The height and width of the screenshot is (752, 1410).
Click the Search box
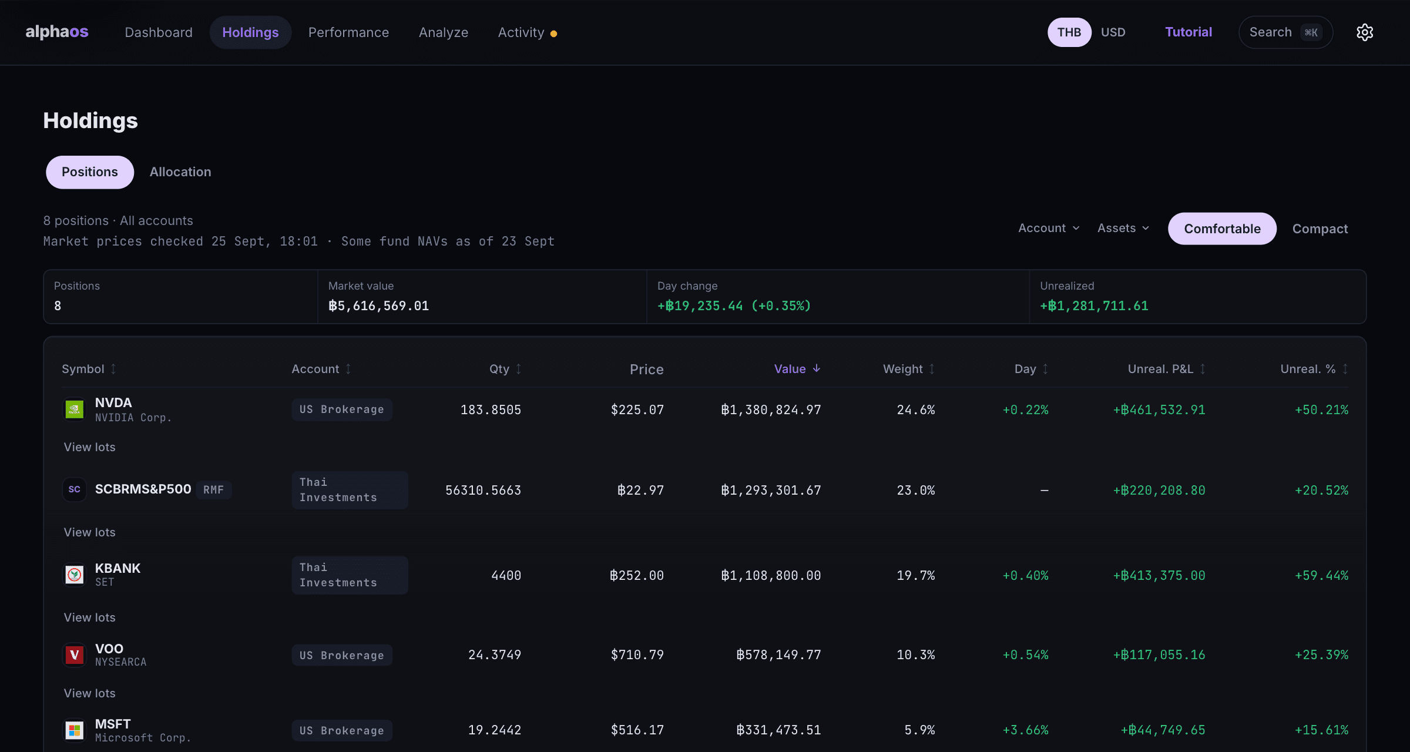[1285, 32]
